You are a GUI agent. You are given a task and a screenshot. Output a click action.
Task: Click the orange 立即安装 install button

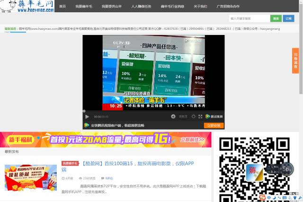pos(214,126)
